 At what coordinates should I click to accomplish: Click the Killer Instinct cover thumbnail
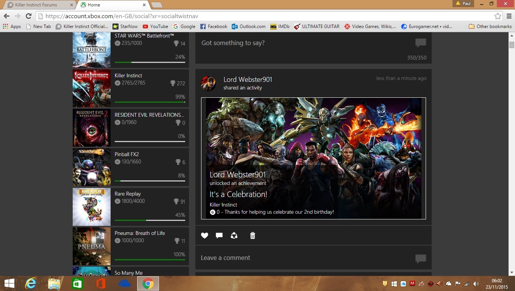[92, 88]
